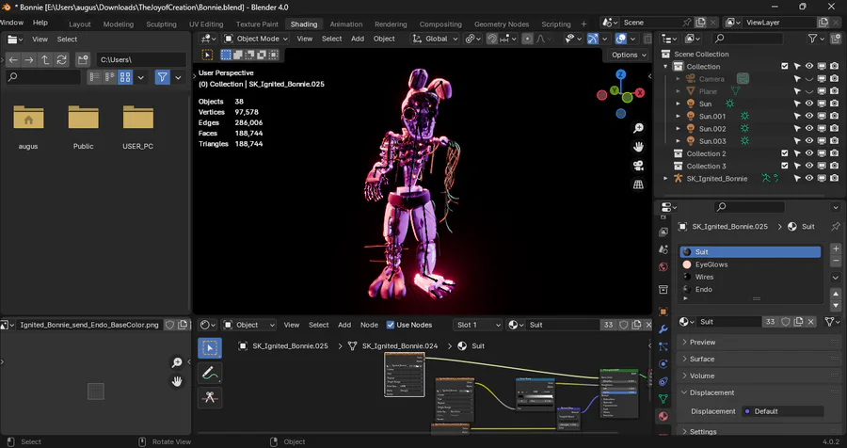This screenshot has width=847, height=448.
Task: Go to parent directory arrow icon
Action: pyautogui.click(x=45, y=60)
